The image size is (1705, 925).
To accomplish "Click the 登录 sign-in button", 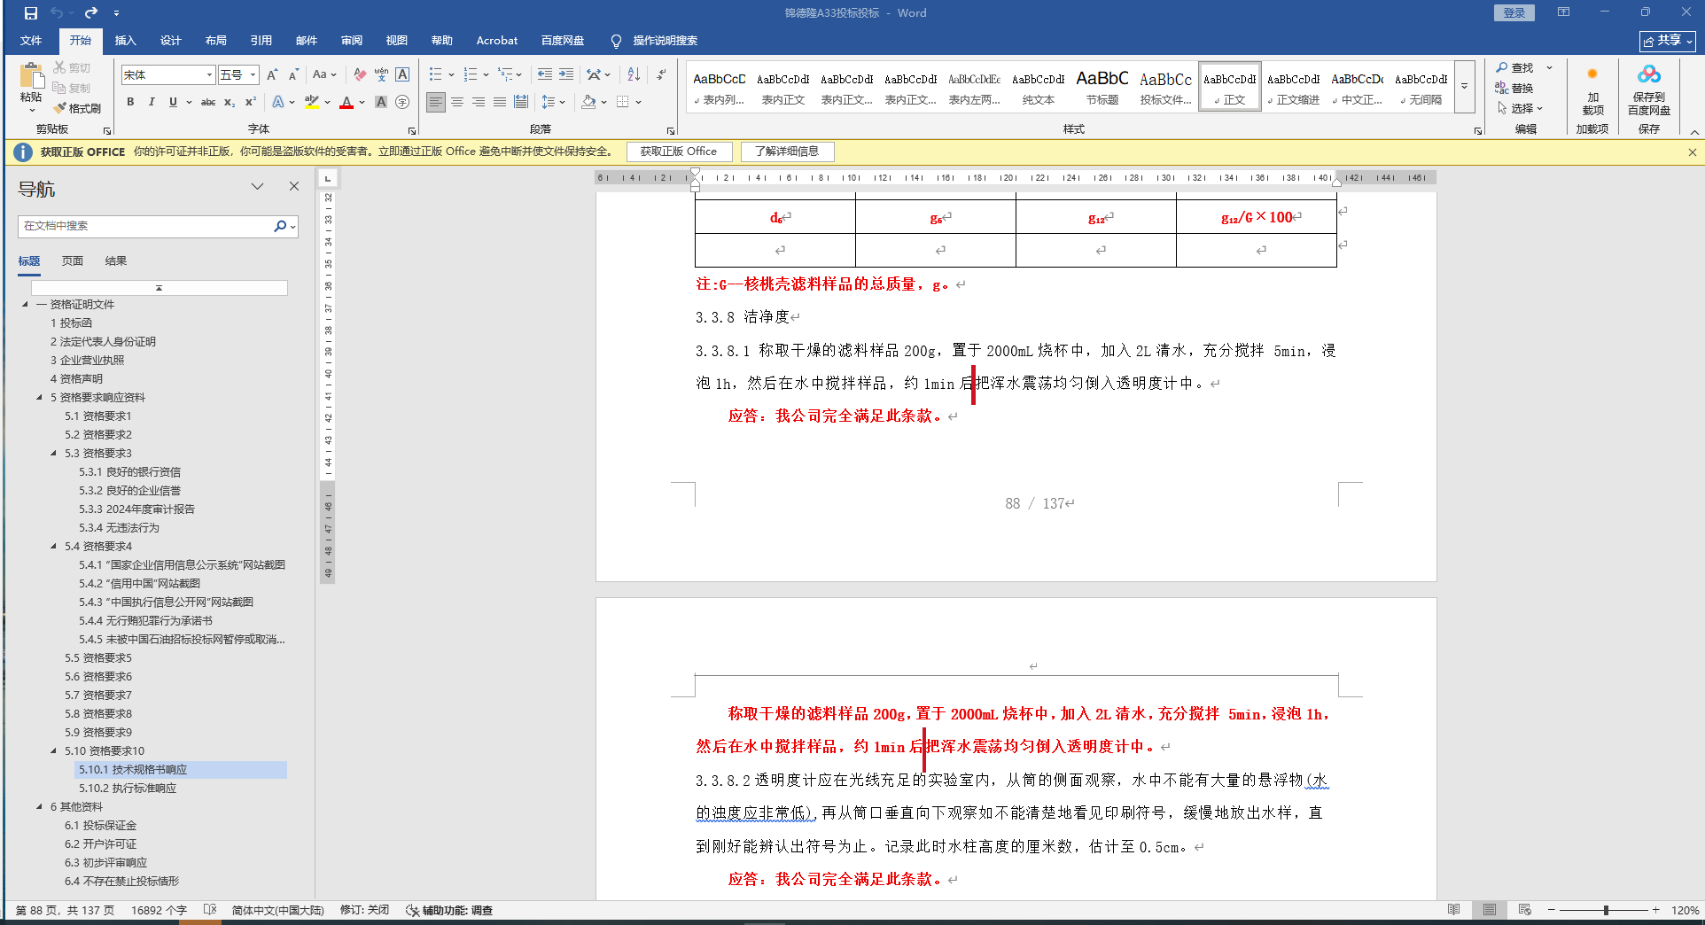I will coord(1514,12).
